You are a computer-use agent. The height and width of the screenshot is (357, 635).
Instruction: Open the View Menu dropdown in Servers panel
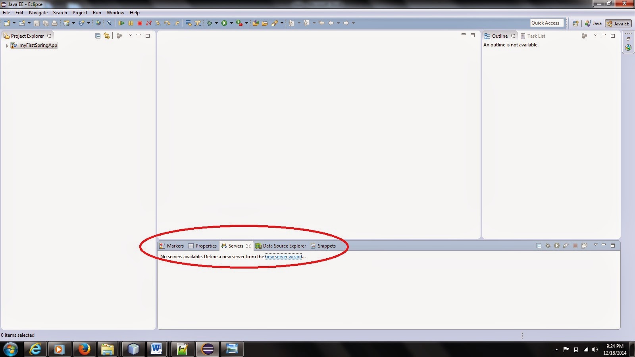pyautogui.click(x=596, y=246)
